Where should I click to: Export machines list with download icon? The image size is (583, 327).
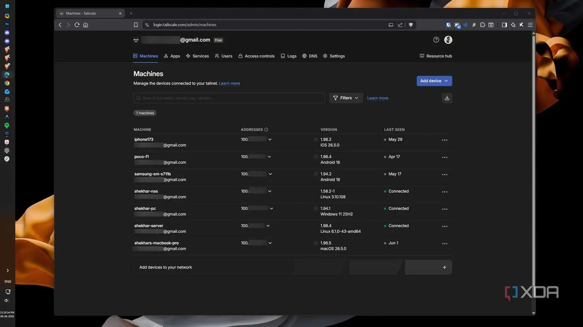(447, 98)
